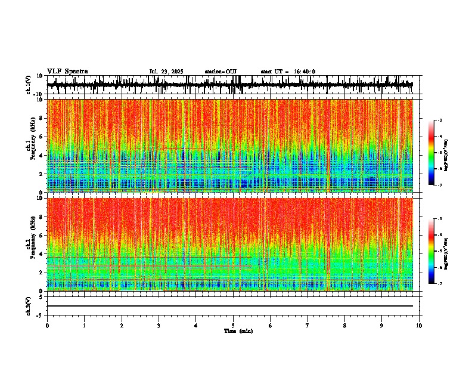472x365 pixels.
Task: Click the ch.1 spectrogram color scale bar
Action: (x=431, y=153)
